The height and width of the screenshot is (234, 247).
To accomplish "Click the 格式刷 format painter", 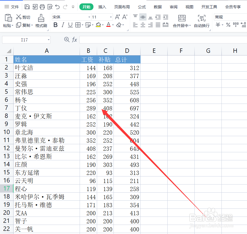I will coord(41,21).
